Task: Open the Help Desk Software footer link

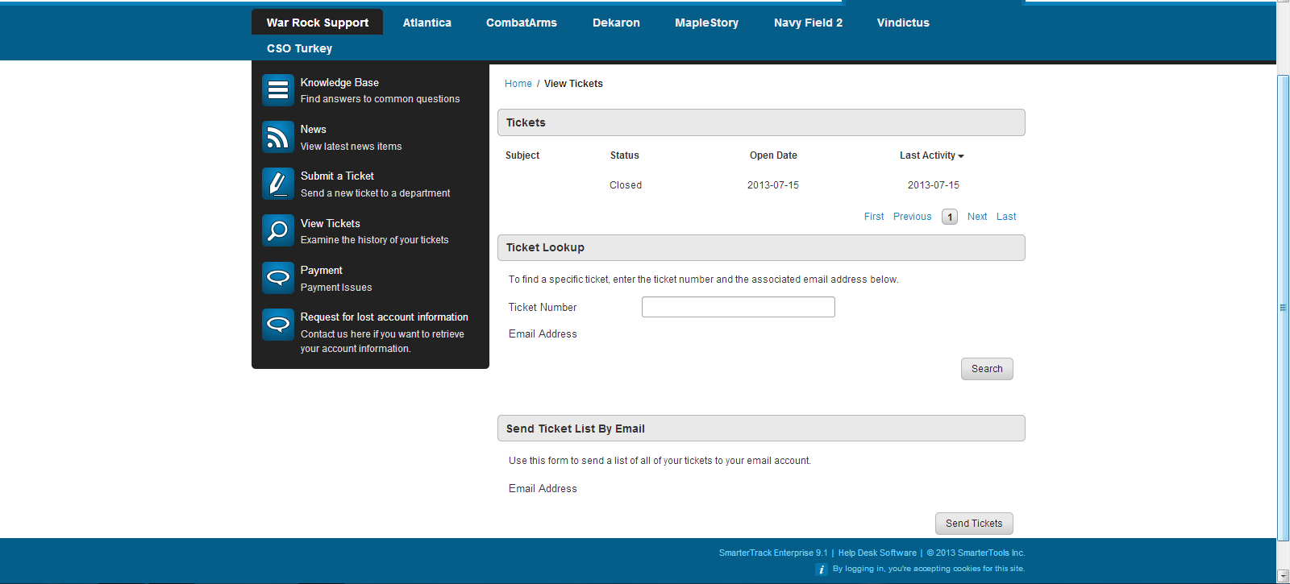Action: click(x=877, y=553)
